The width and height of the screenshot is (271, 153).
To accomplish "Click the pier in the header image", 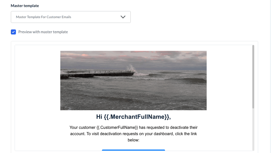I will coord(98,74).
